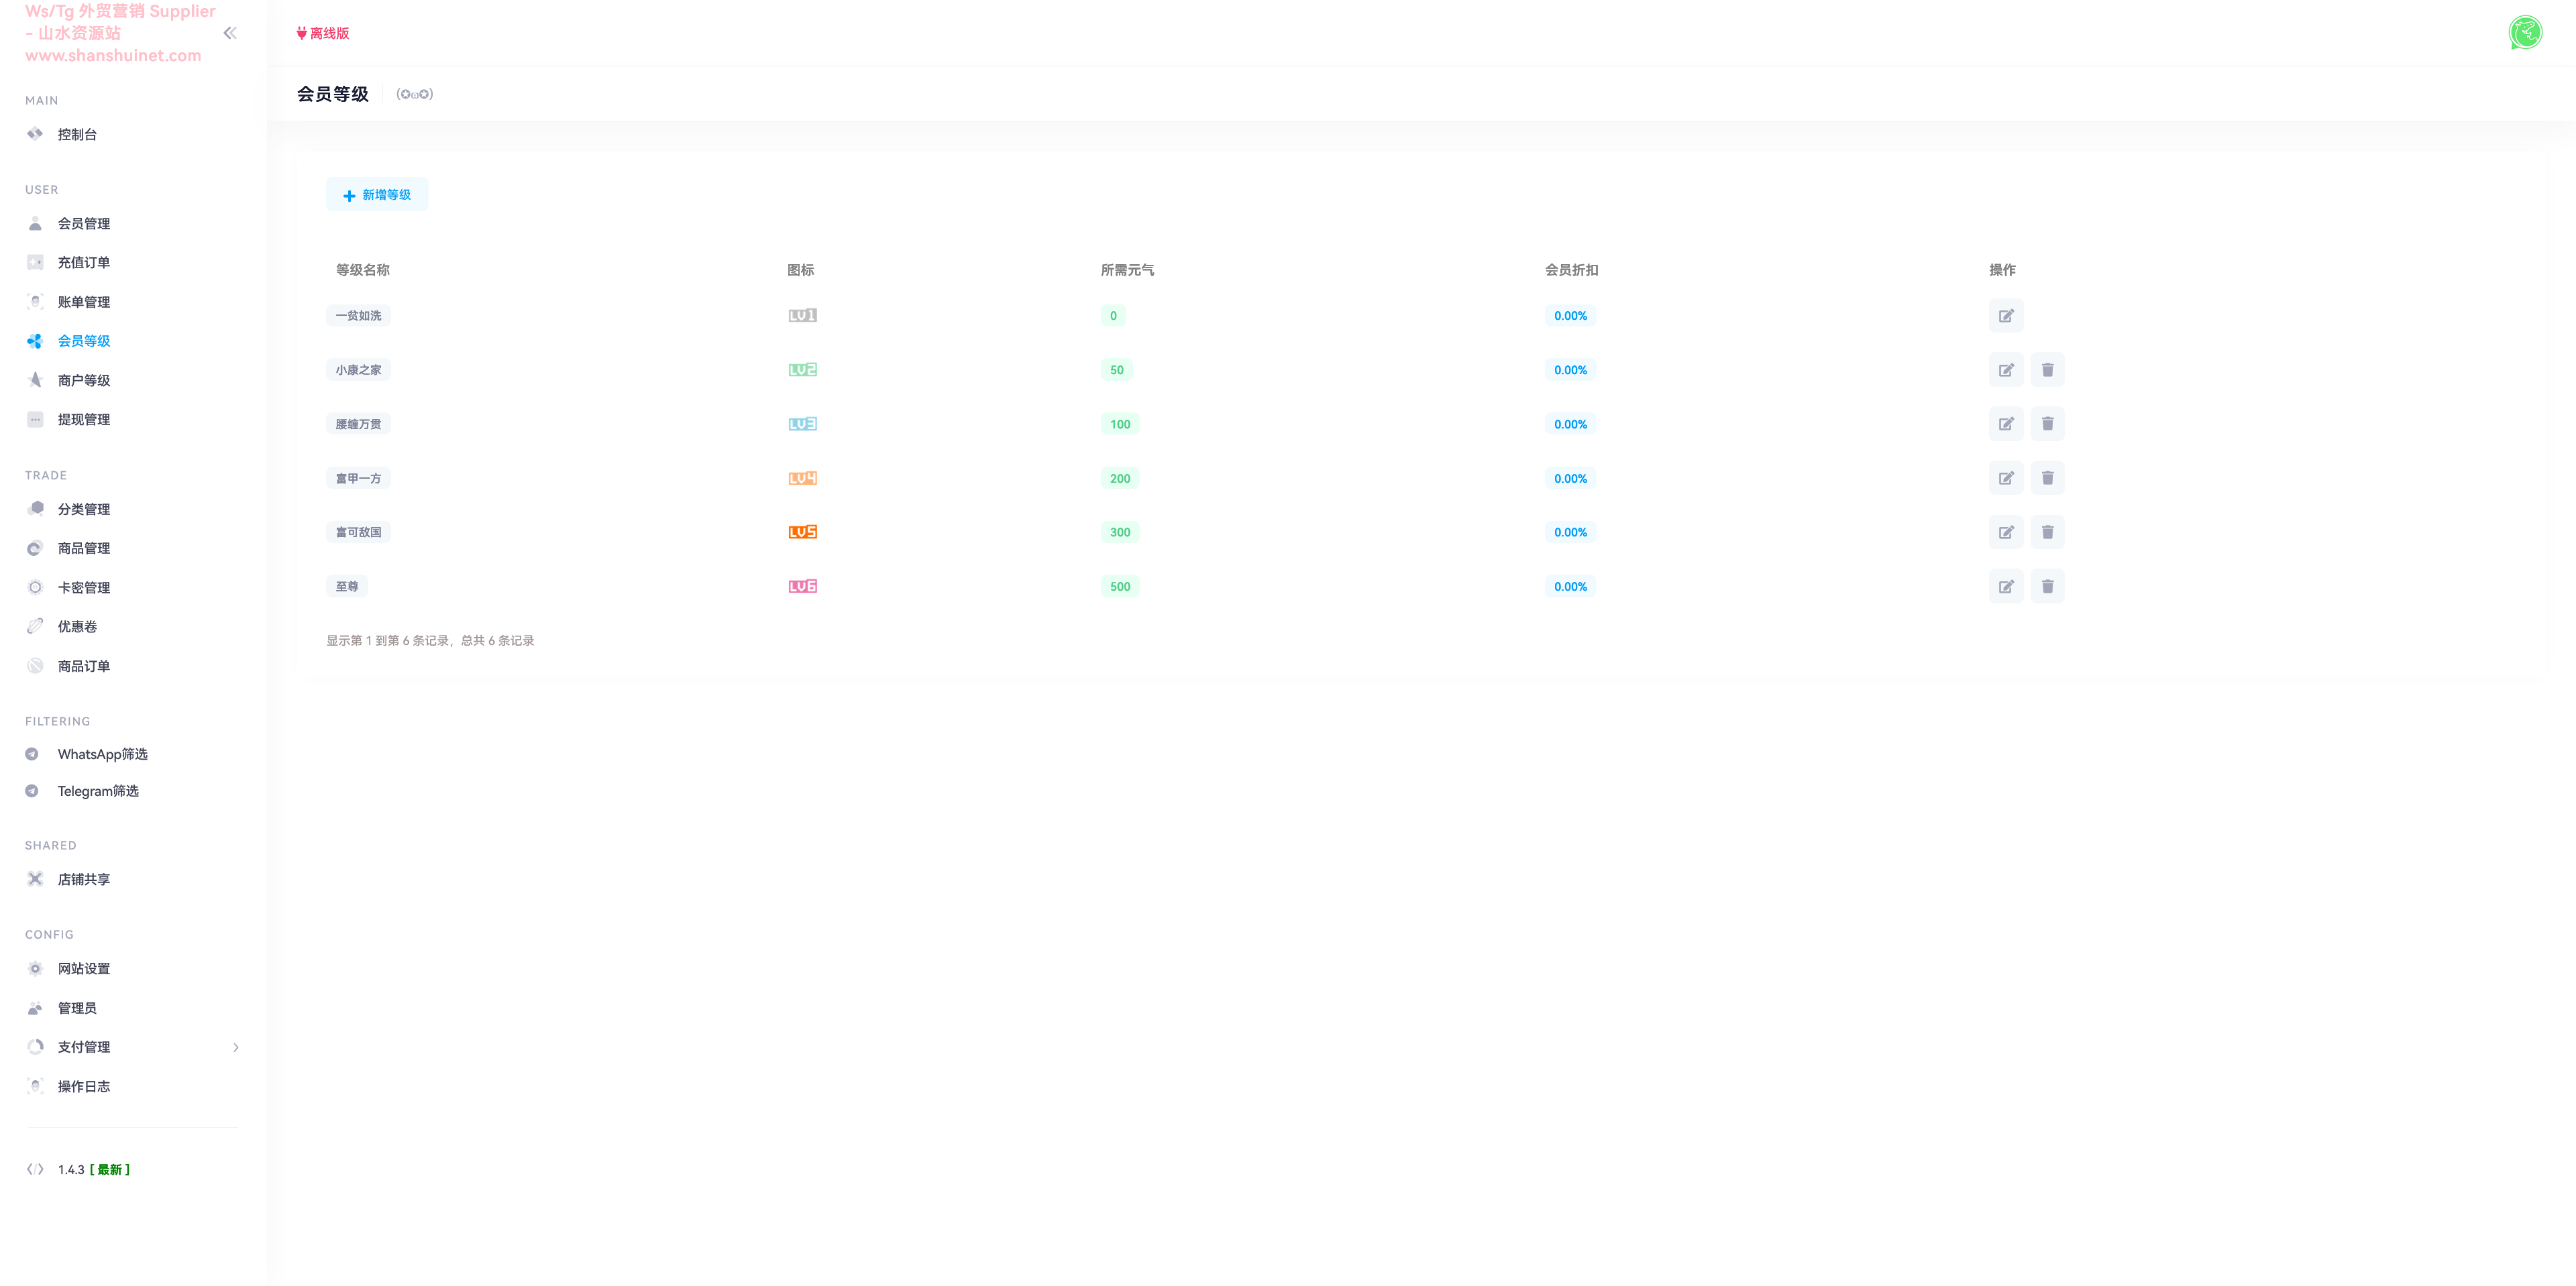
Task: Open the user avatar at top right
Action: pyautogui.click(x=2525, y=33)
